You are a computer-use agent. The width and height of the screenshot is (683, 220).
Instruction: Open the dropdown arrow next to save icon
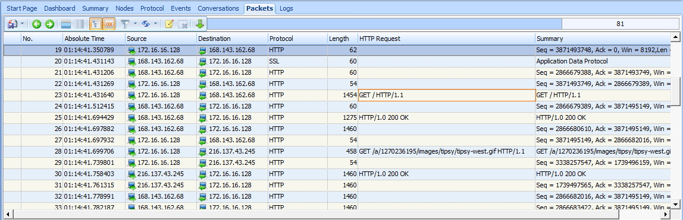[22, 24]
